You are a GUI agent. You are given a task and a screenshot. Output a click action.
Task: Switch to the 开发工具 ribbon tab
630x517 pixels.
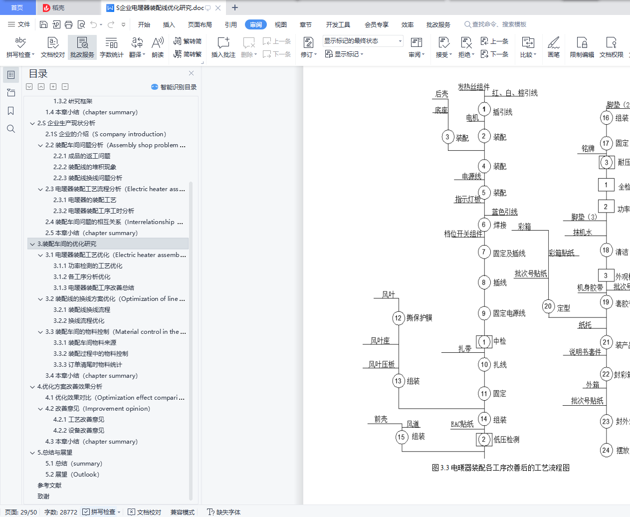[x=338, y=24]
